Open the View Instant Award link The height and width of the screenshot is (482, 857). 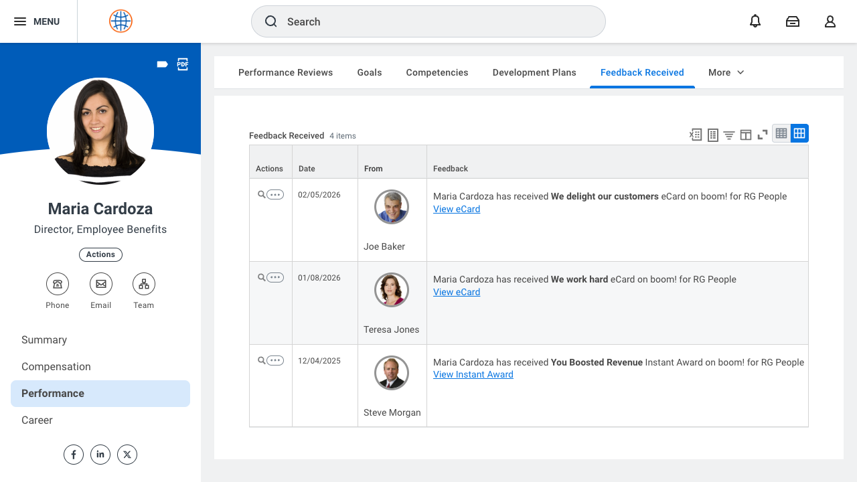coord(473,374)
